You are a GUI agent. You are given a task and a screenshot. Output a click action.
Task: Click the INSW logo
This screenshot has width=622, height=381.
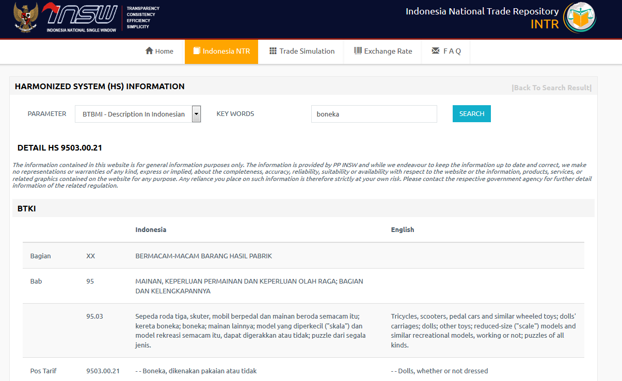81,15
